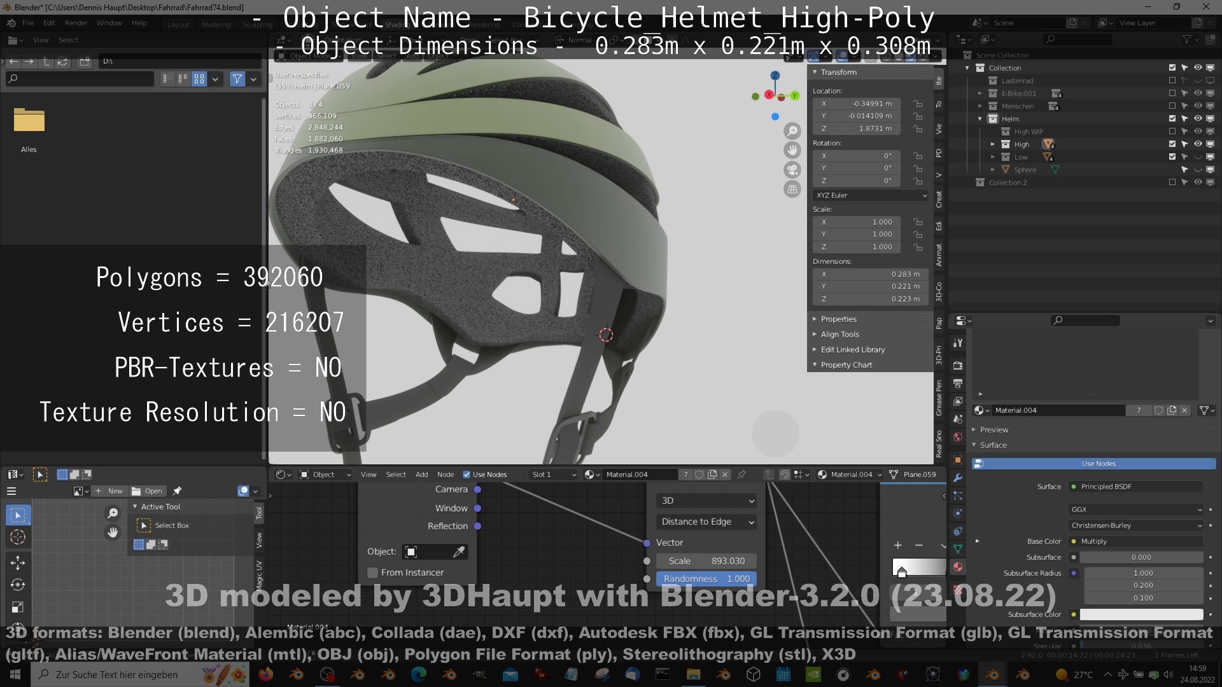
Task: Open the Window menu
Action: (x=109, y=23)
